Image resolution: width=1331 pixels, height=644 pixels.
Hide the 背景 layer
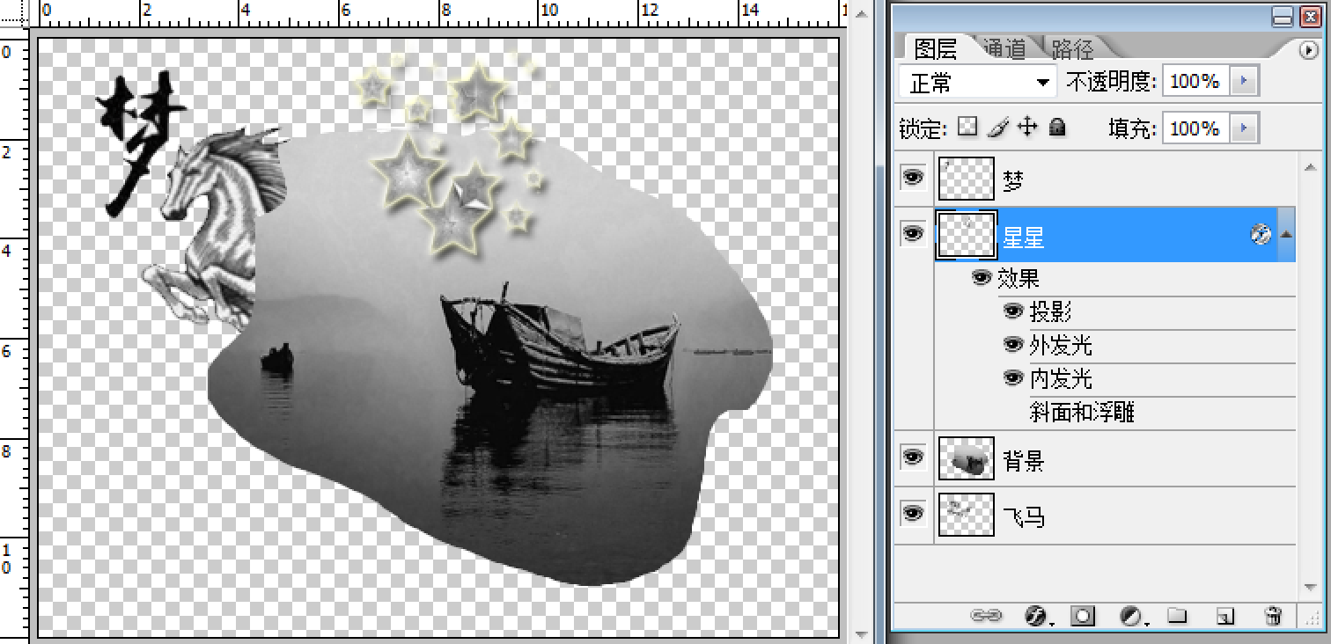pyautogui.click(x=913, y=458)
